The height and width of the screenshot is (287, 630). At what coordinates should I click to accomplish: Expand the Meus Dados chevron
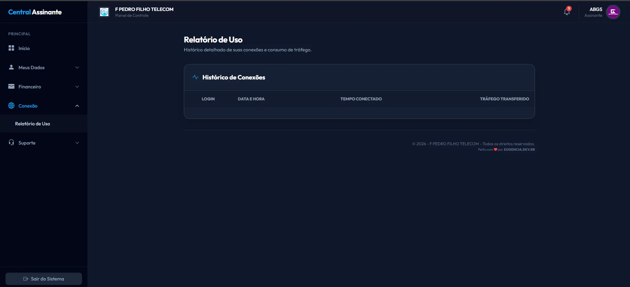77,67
